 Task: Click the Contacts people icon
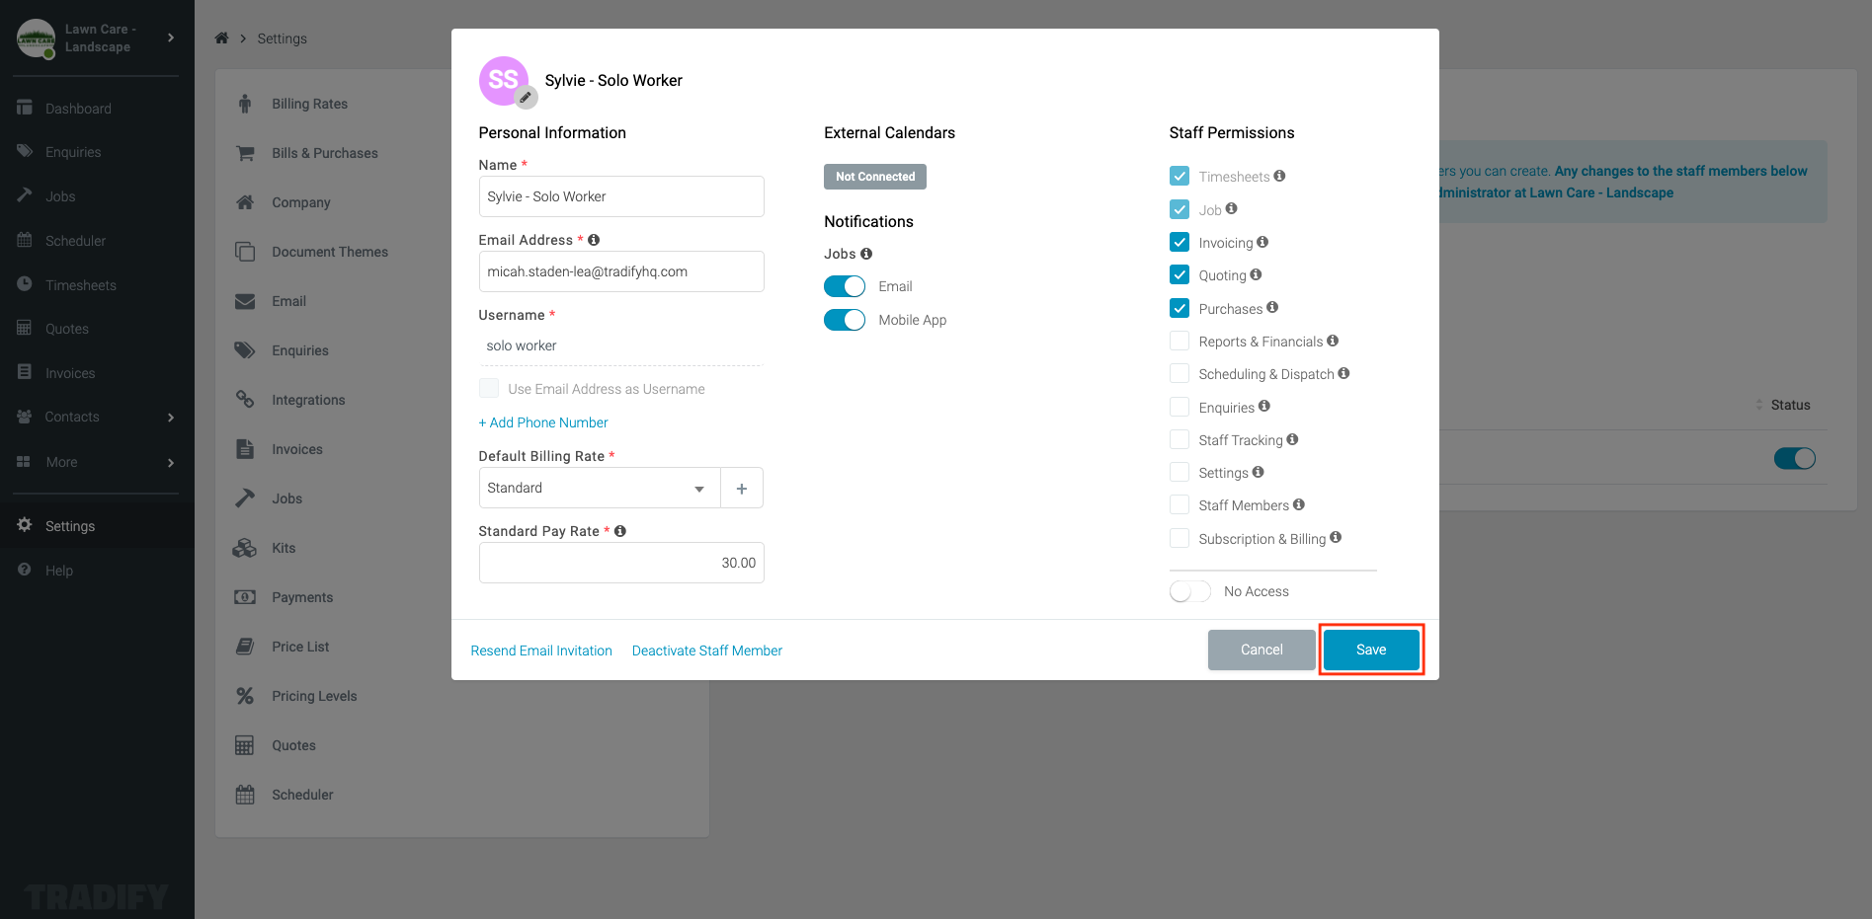(24, 417)
